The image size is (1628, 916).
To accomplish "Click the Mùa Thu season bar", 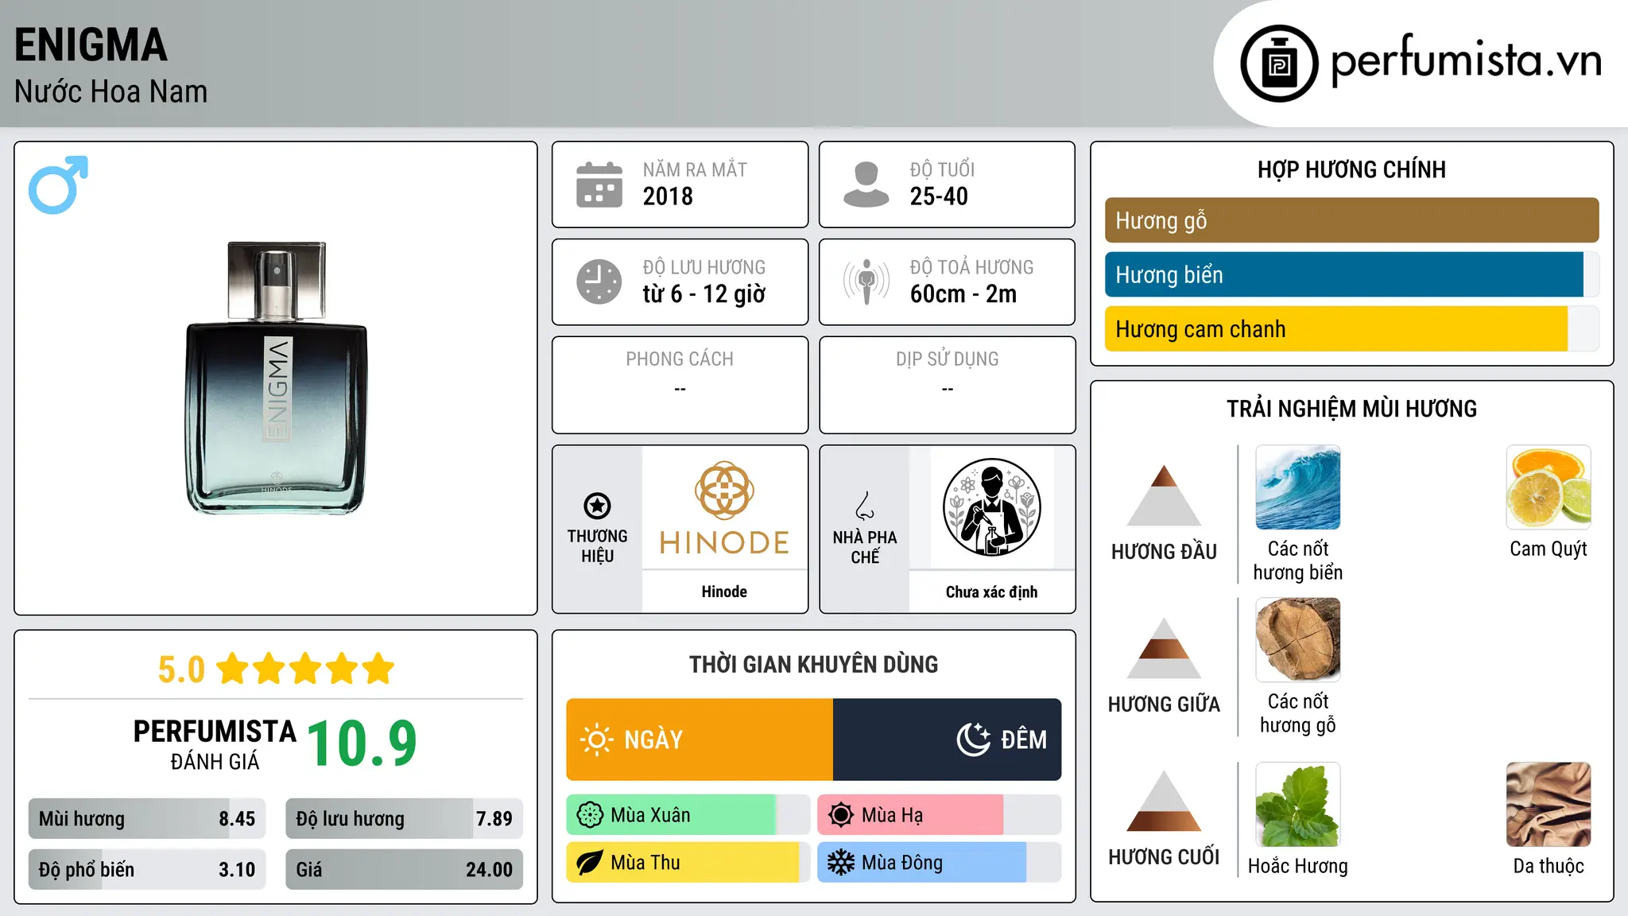I will pos(688,863).
